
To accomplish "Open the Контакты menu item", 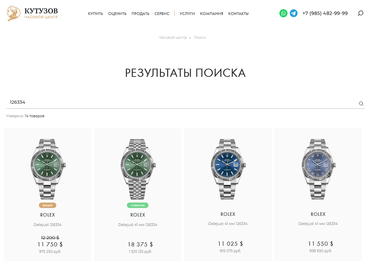I will [x=238, y=14].
